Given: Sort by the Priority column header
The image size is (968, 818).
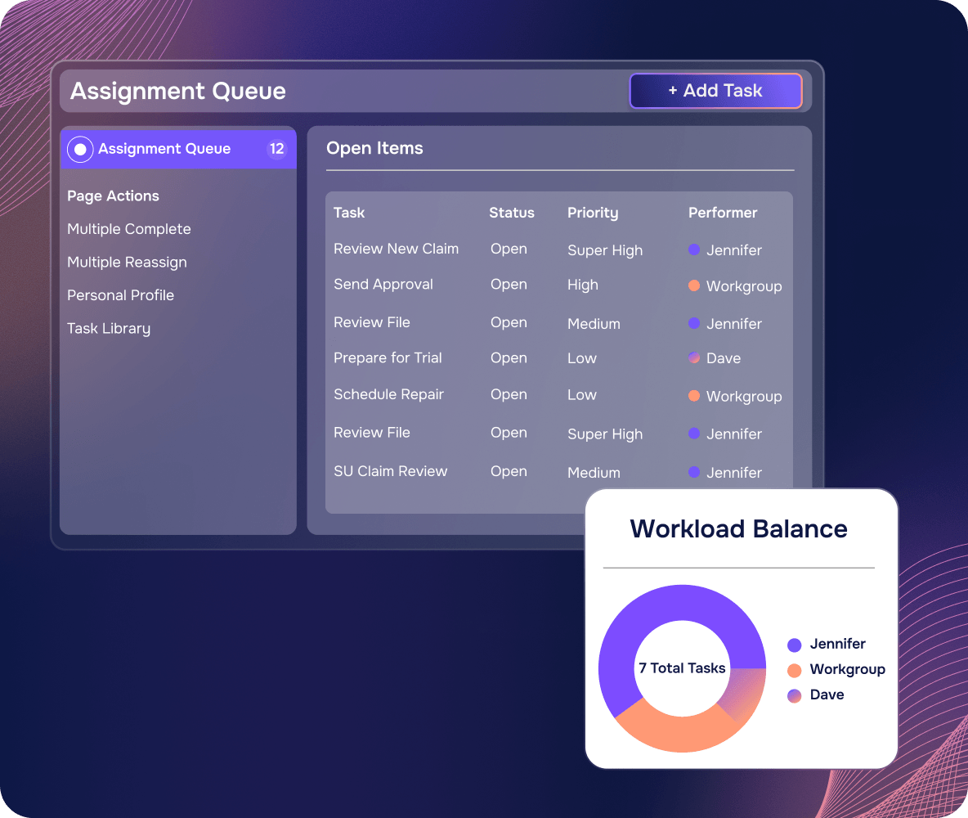Looking at the screenshot, I should tap(593, 213).
